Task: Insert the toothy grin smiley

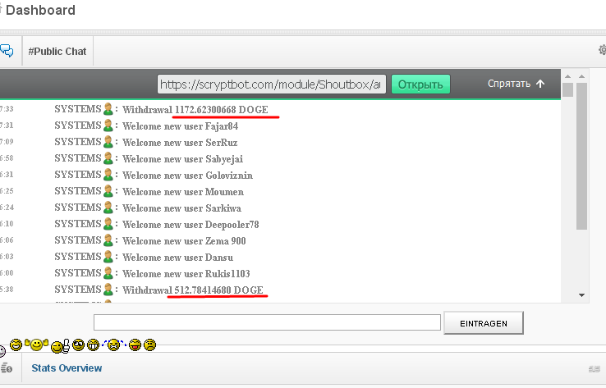Action: (93, 345)
